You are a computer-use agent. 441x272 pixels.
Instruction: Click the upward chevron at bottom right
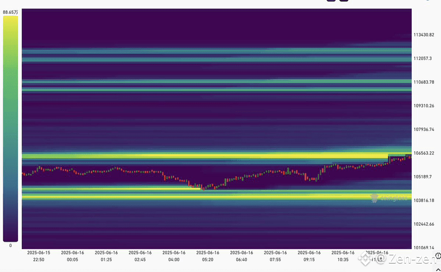(x=438, y=270)
